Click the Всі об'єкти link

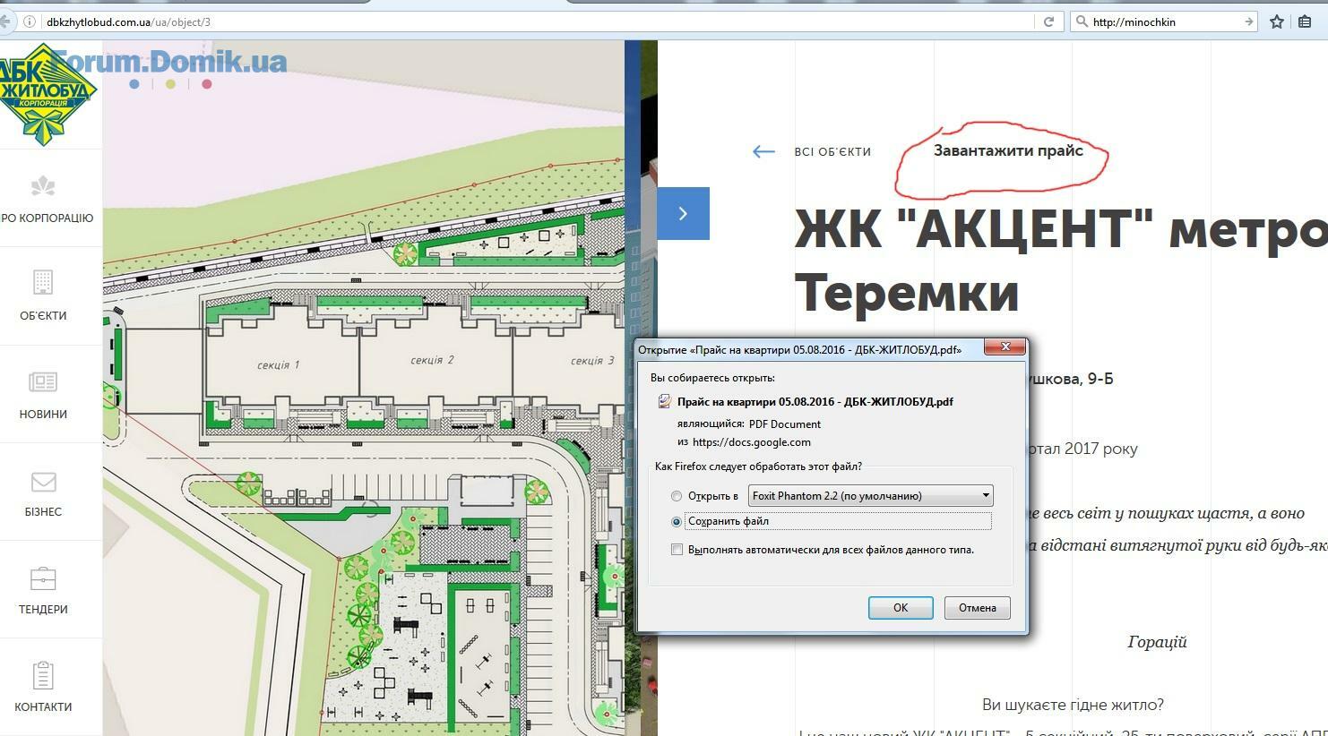[x=832, y=152]
